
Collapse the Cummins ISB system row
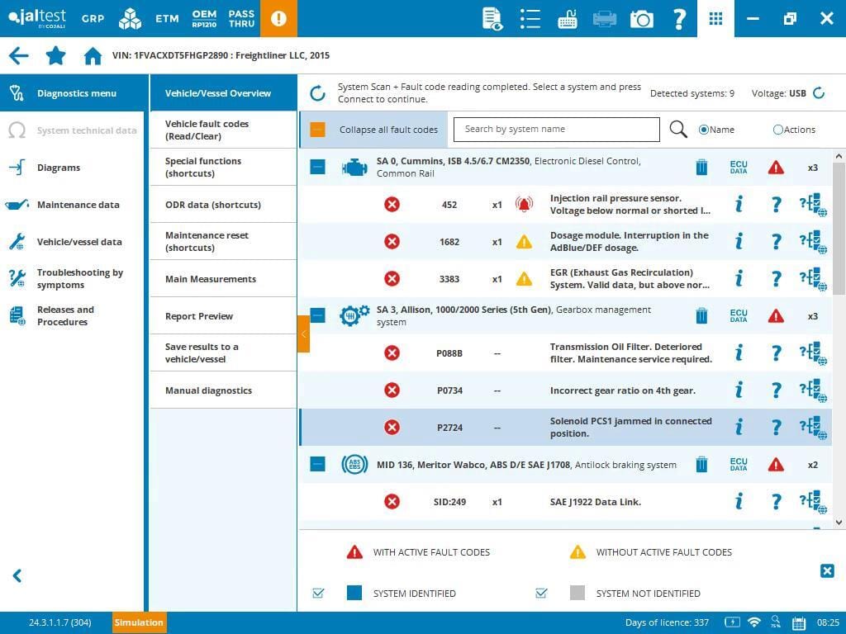pos(317,168)
